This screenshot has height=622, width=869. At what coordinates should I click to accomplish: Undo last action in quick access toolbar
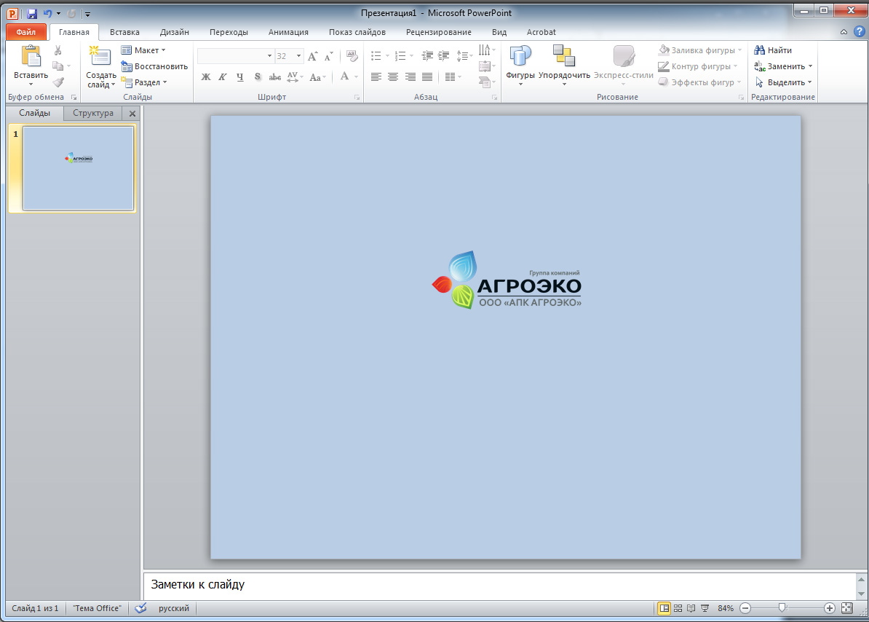47,13
